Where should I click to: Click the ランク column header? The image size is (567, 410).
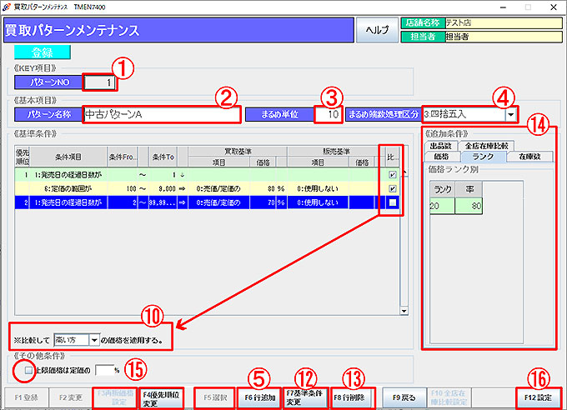tap(442, 189)
